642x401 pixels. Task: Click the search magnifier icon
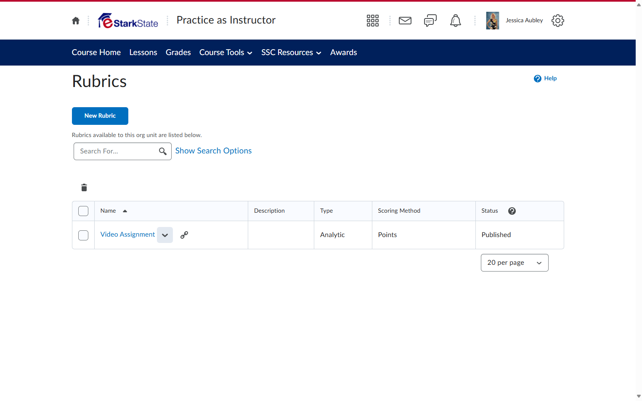(163, 151)
